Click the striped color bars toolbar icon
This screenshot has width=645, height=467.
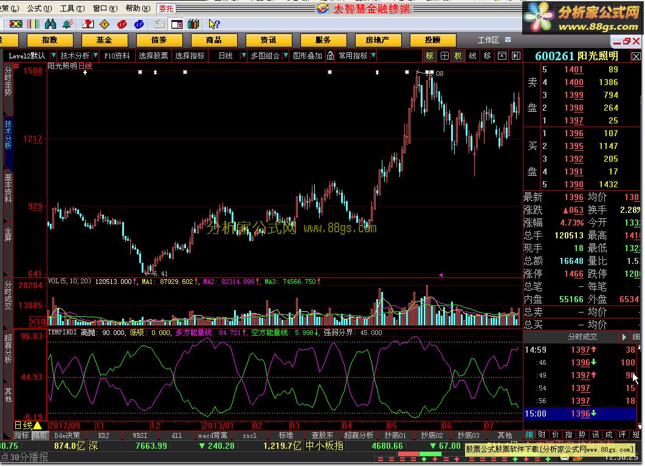pos(33,24)
